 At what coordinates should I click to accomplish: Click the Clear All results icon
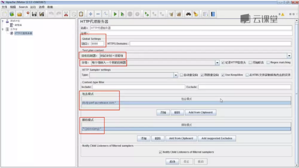pos(178,14)
